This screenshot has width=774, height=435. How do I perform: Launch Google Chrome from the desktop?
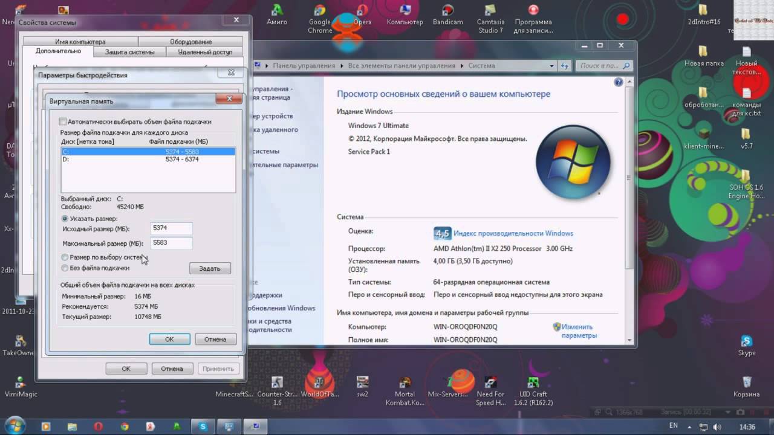[320, 19]
